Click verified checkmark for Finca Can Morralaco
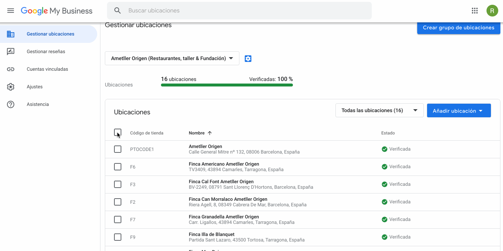This screenshot has height=251, width=503. 385,202
